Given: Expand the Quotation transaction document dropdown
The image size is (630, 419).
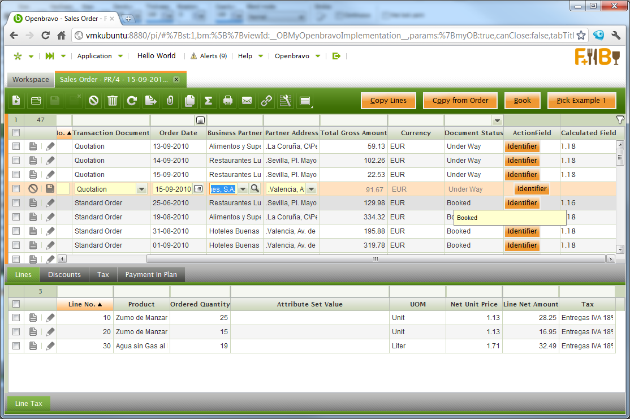Looking at the screenshot, I should tap(141, 189).
